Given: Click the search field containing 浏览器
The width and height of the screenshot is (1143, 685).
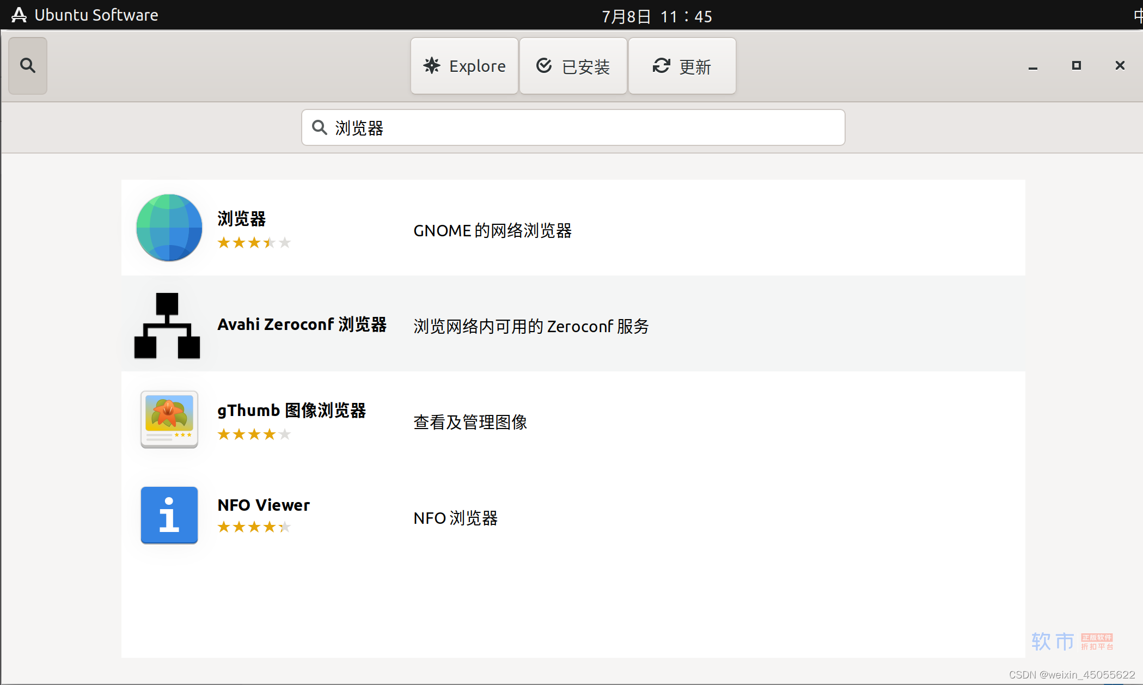Looking at the screenshot, I should tap(573, 127).
